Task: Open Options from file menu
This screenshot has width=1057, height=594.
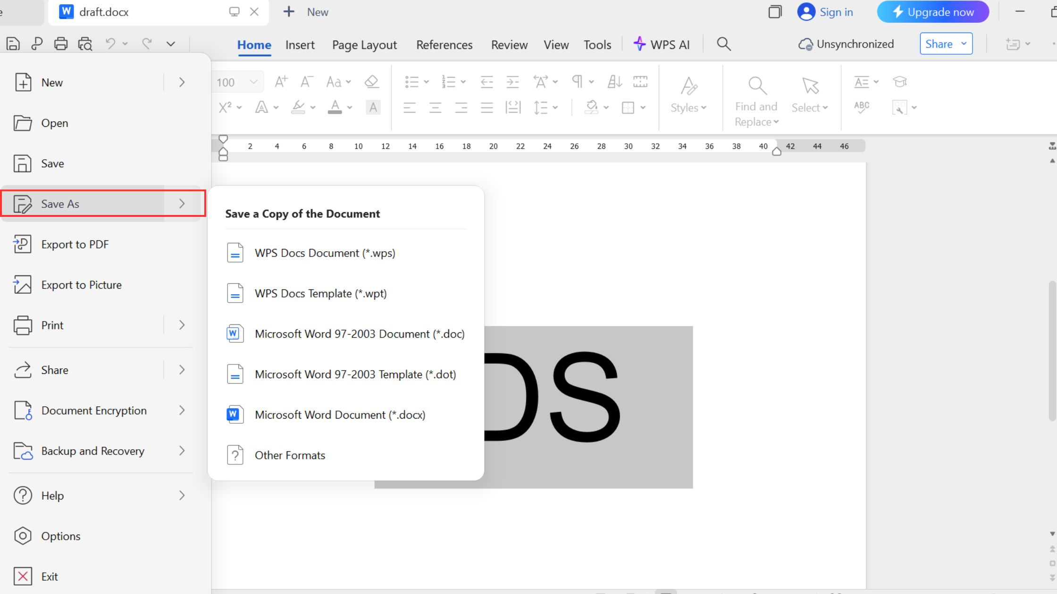Action: pos(101,536)
